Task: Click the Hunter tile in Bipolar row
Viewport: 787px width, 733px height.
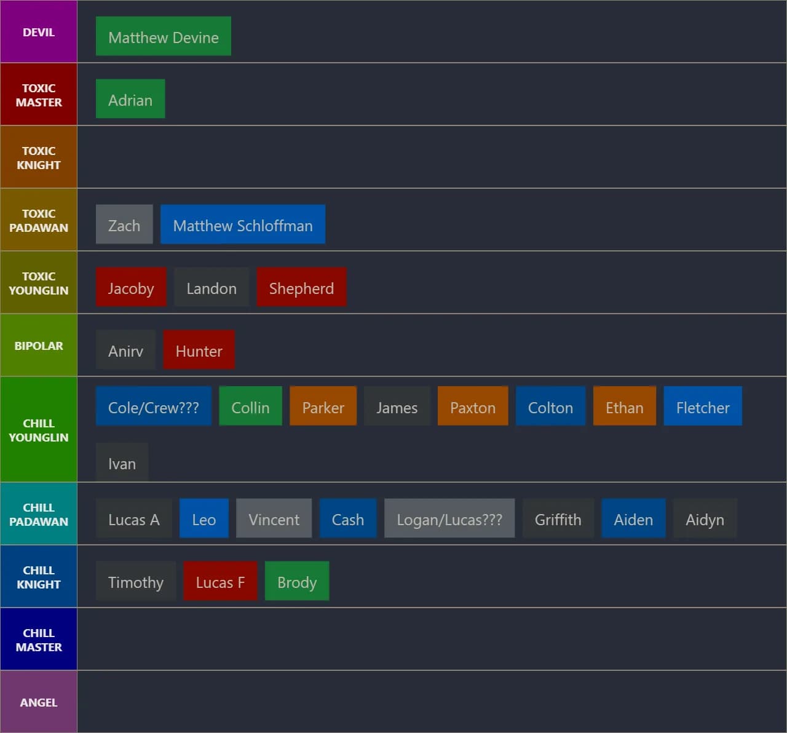Action: (199, 351)
